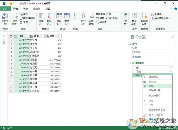Open the 高级编辑器 advanced editor
Viewport: 178px width, 130px height.
coord(29,18)
